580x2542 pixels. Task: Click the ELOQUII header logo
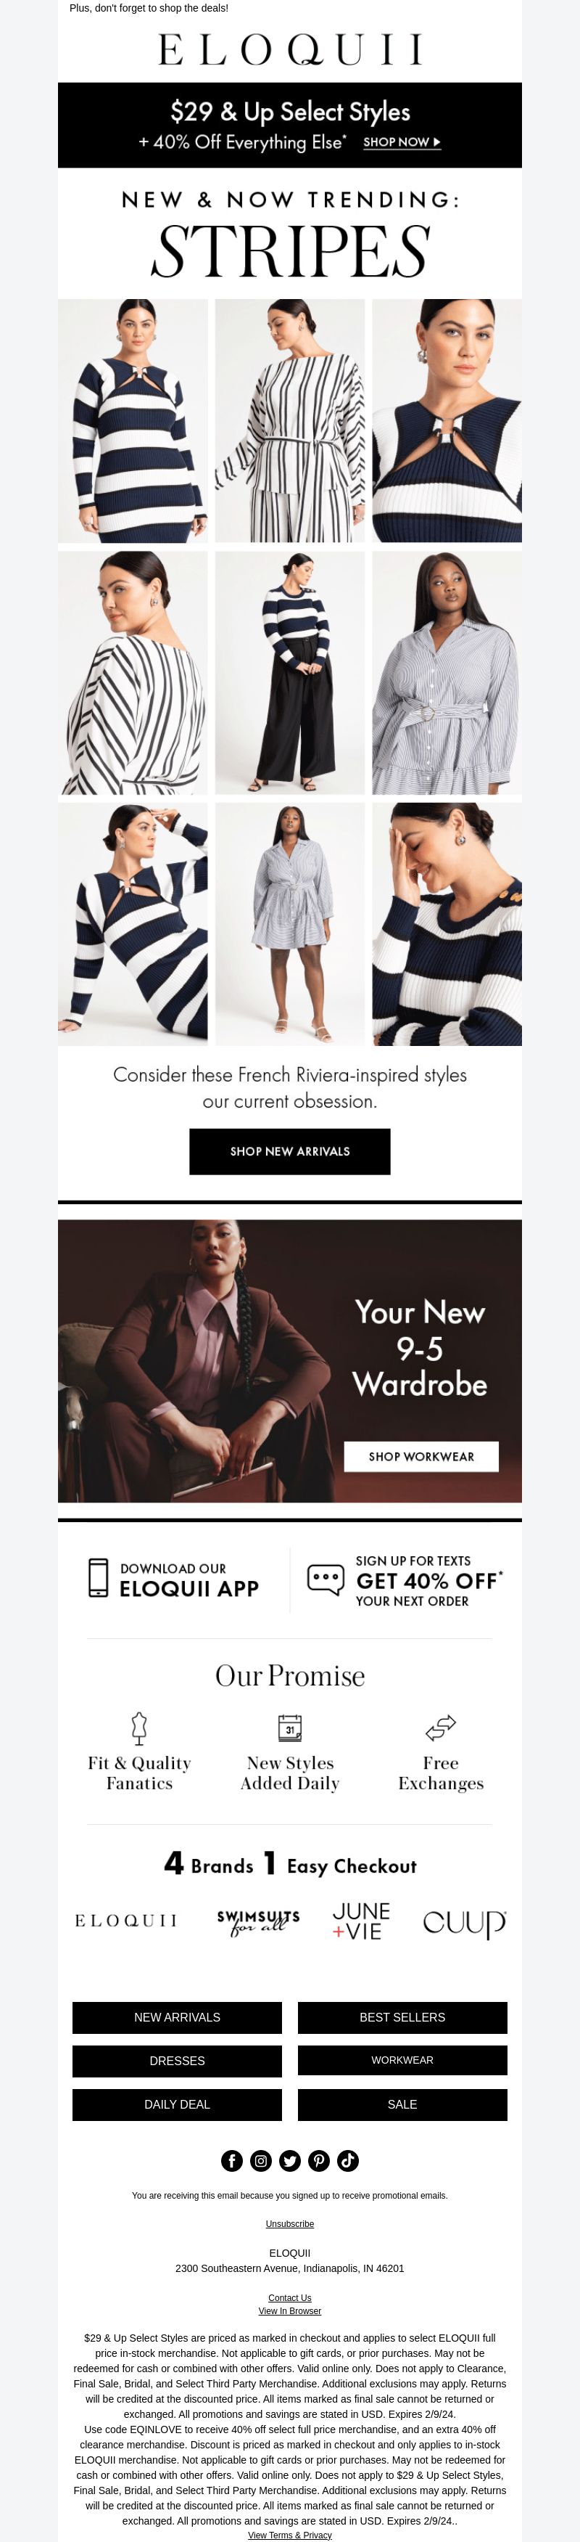pos(290,49)
